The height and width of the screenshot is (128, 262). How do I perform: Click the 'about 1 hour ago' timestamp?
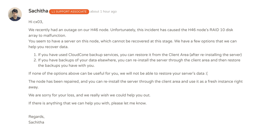[103, 11]
